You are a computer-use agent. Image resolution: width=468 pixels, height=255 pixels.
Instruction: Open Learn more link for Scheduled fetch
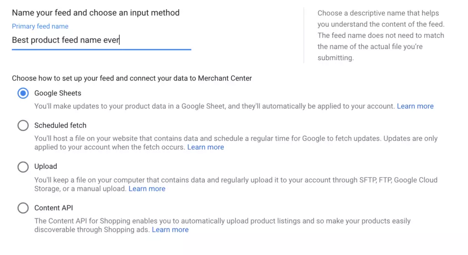point(205,147)
